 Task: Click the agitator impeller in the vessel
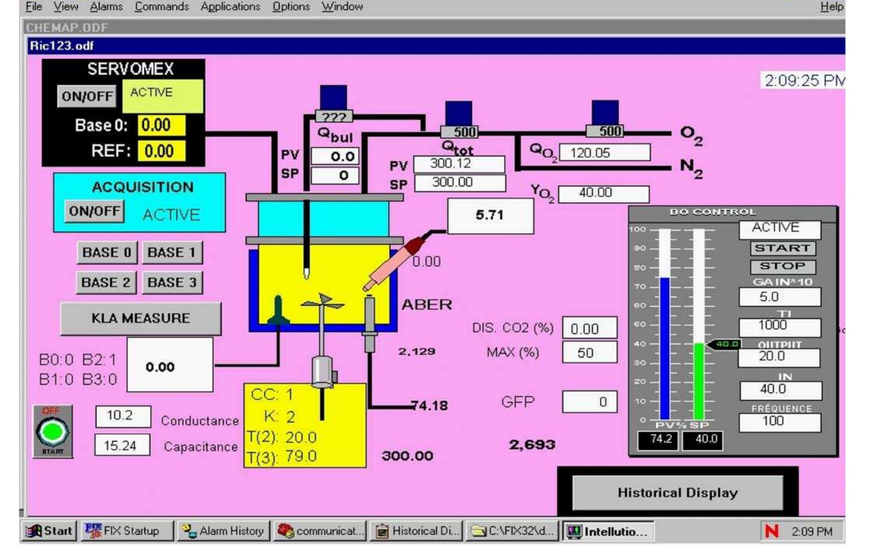coord(323,303)
